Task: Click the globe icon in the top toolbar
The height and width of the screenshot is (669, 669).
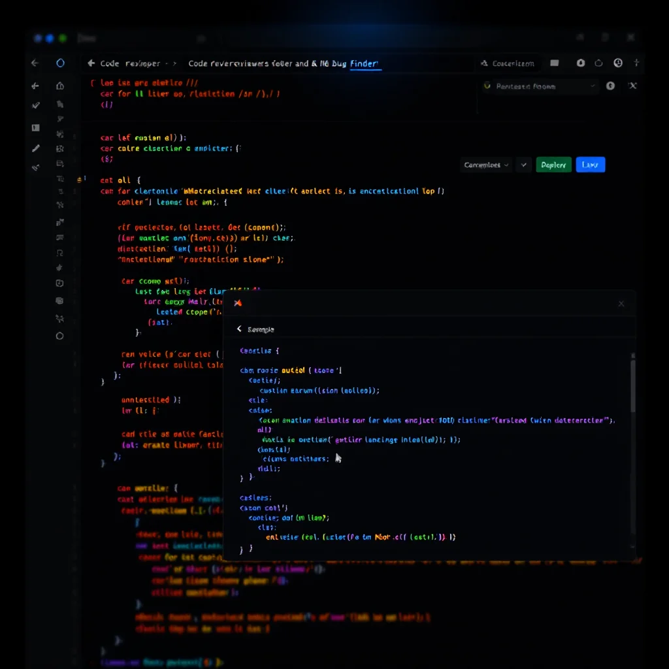Action: (x=618, y=63)
